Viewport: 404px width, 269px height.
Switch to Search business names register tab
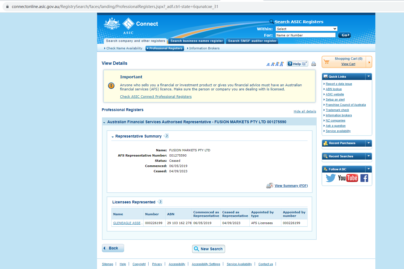(x=196, y=41)
